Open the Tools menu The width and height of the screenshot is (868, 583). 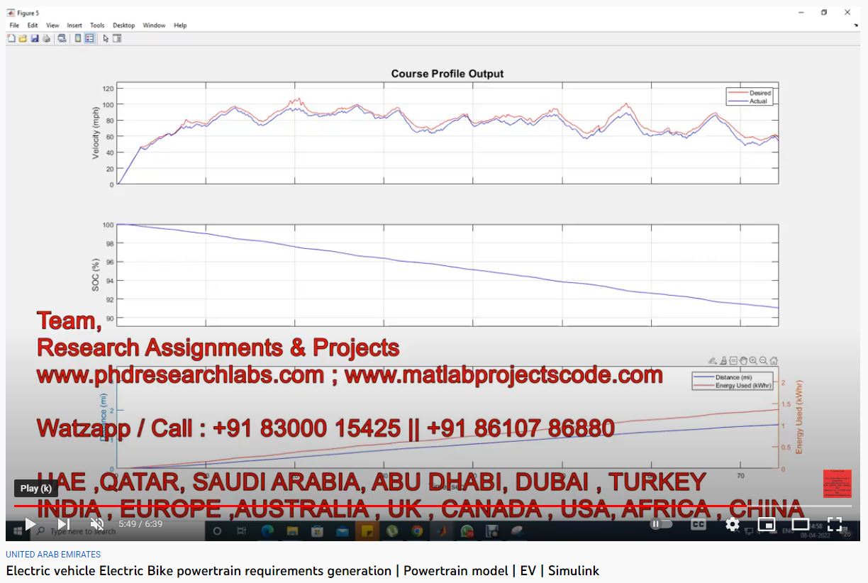[97, 26]
